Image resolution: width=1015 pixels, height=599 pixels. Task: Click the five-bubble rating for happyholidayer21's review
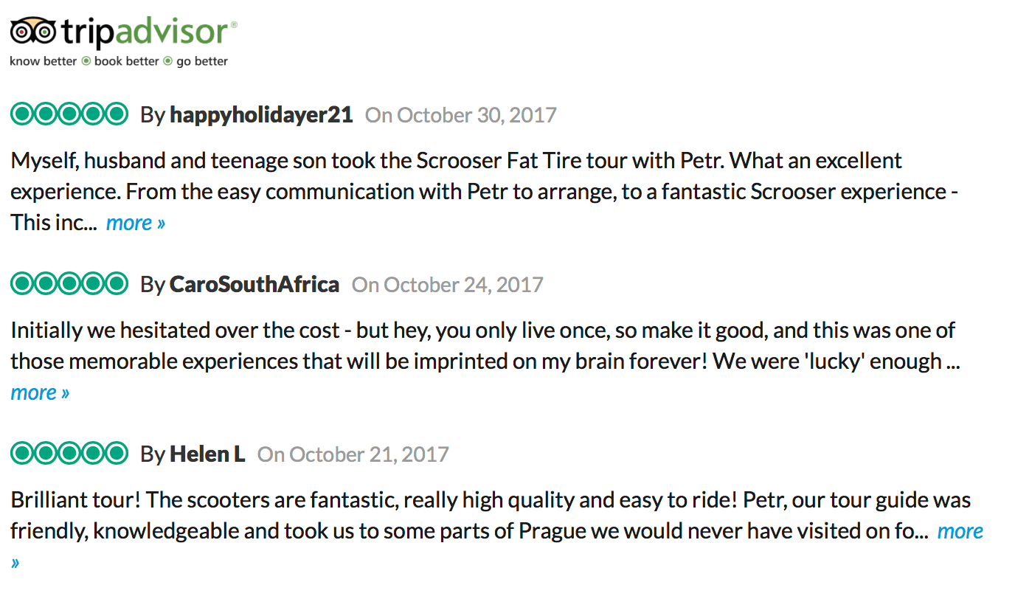(69, 114)
